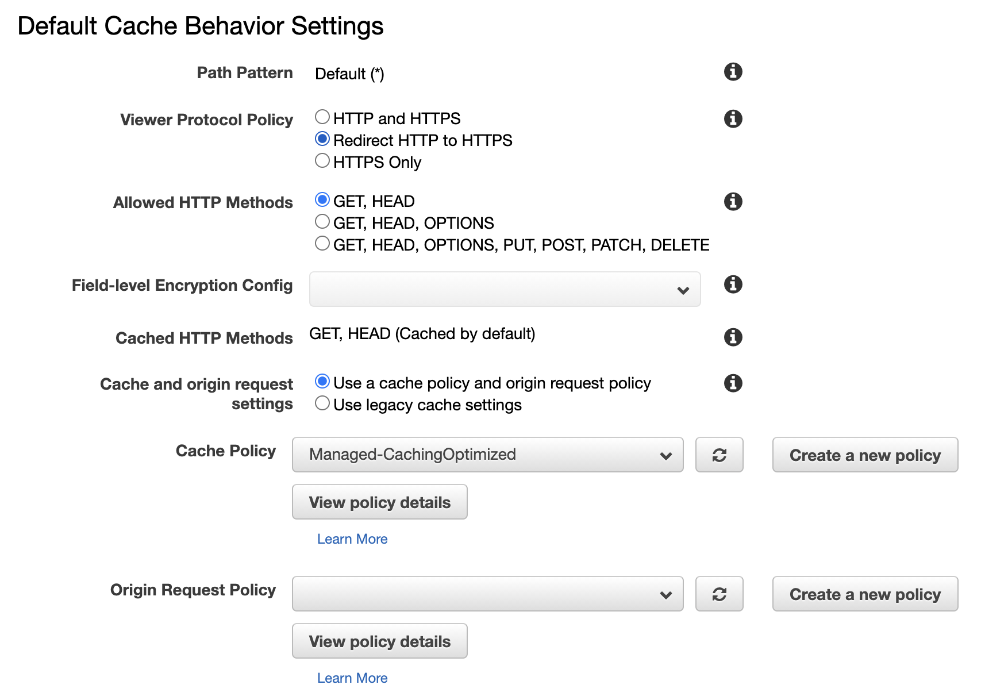Click the Allowed HTTP Methods info icon
This screenshot has height=700, width=1008.
tap(733, 202)
